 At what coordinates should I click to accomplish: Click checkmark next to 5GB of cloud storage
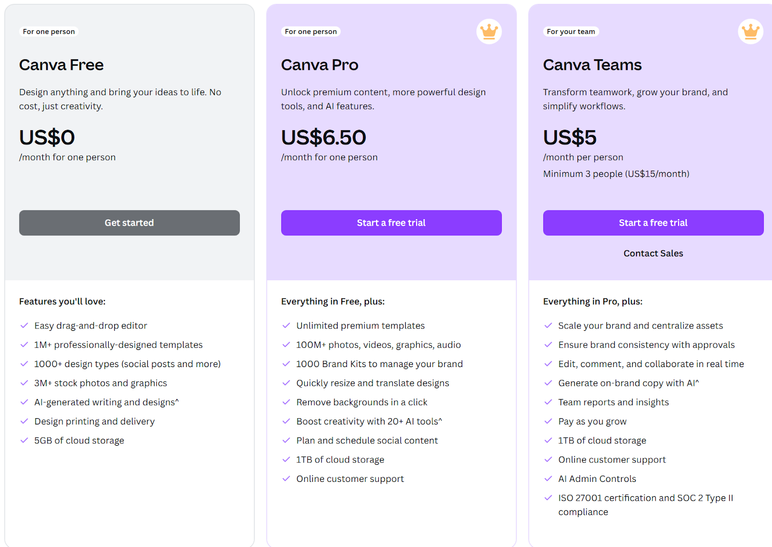24,440
